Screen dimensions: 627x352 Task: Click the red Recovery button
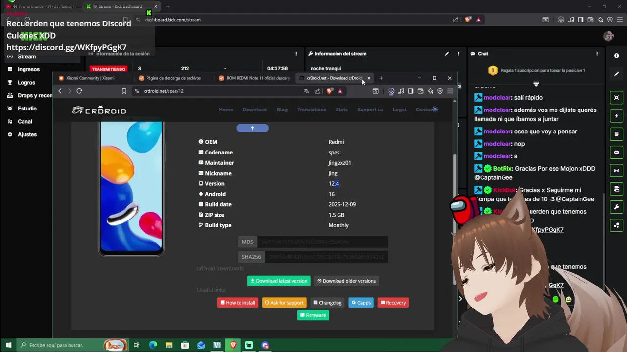point(393,303)
